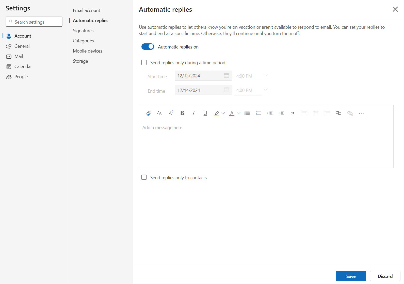404x284 pixels.
Task: Apply yellow highlight color
Action: [x=217, y=113]
